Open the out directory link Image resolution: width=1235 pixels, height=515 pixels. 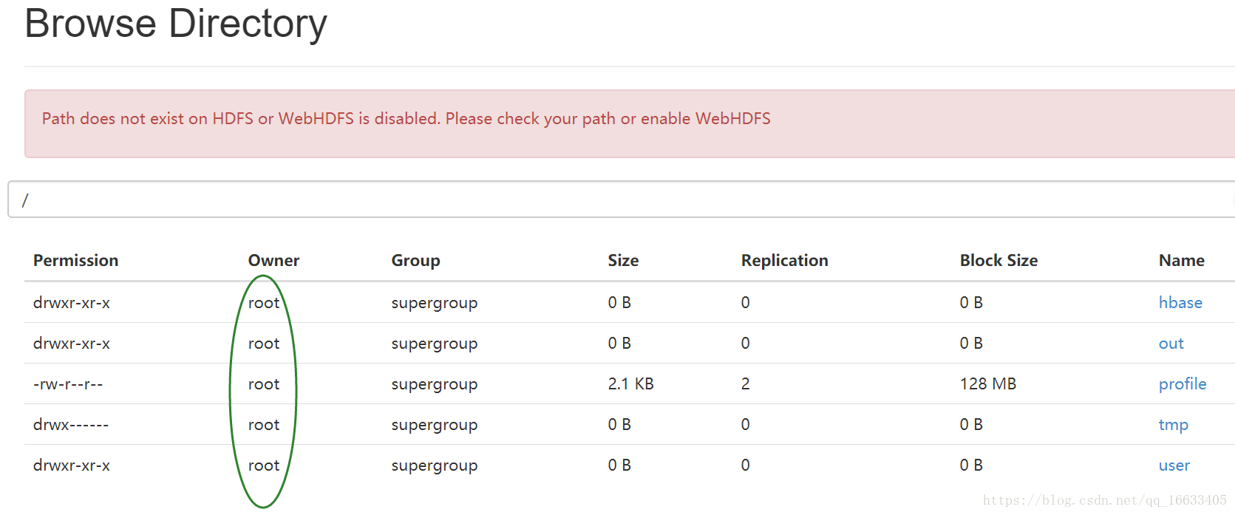(x=1171, y=344)
